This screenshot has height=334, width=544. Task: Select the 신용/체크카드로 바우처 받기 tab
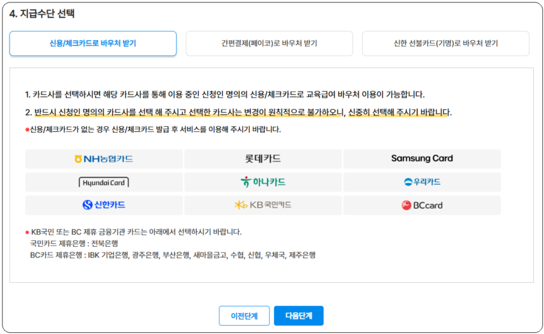point(93,43)
